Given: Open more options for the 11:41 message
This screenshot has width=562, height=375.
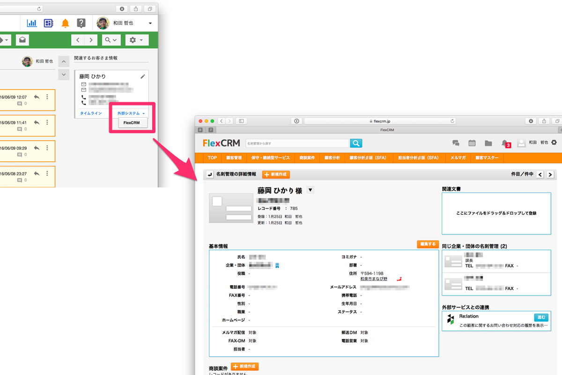Looking at the screenshot, I should (47, 122).
